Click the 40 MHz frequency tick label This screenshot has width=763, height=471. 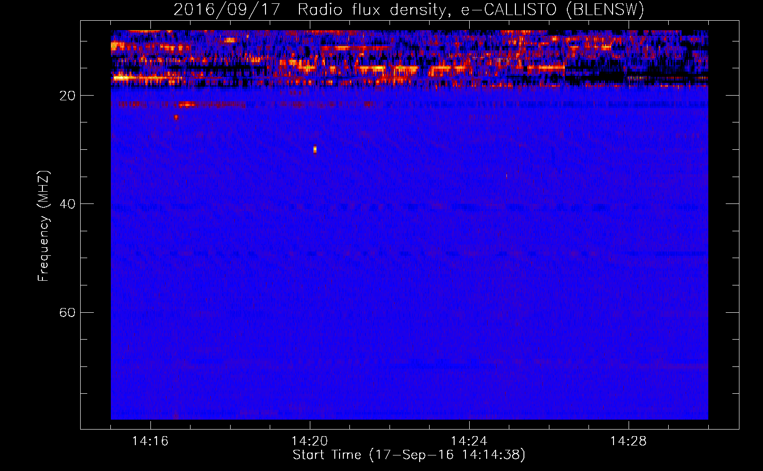[67, 204]
